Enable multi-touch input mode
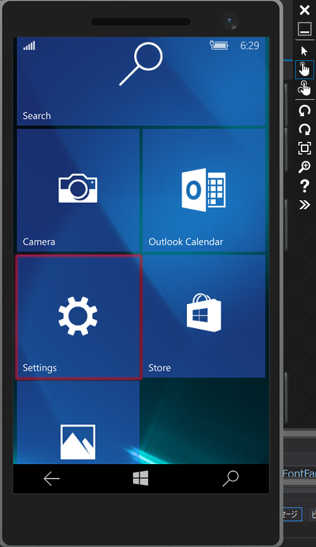Viewport: 316px width, 547px height. pyautogui.click(x=305, y=88)
